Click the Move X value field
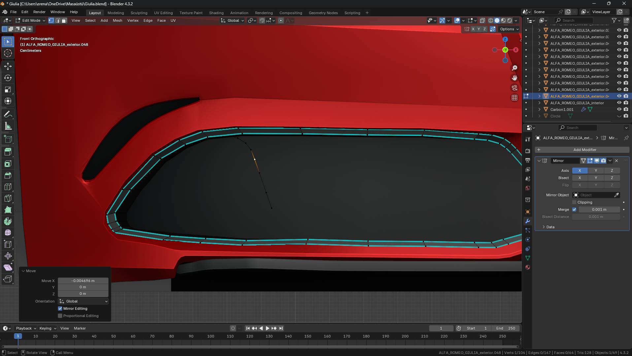 pyautogui.click(x=83, y=281)
